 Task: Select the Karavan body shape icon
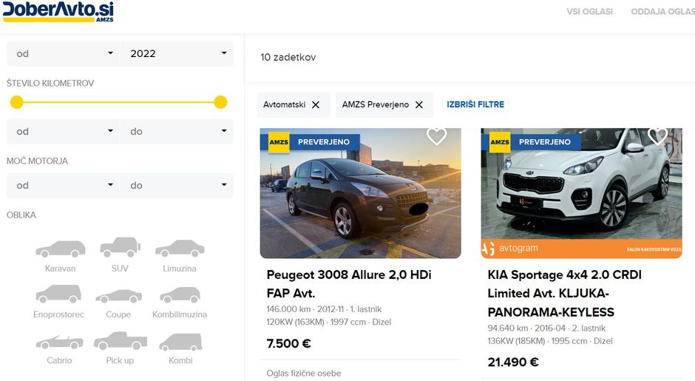pyautogui.click(x=60, y=249)
